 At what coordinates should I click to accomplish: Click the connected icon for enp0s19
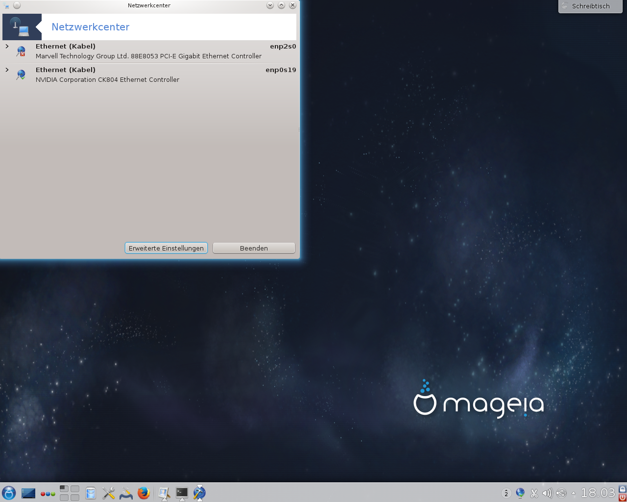(x=21, y=75)
